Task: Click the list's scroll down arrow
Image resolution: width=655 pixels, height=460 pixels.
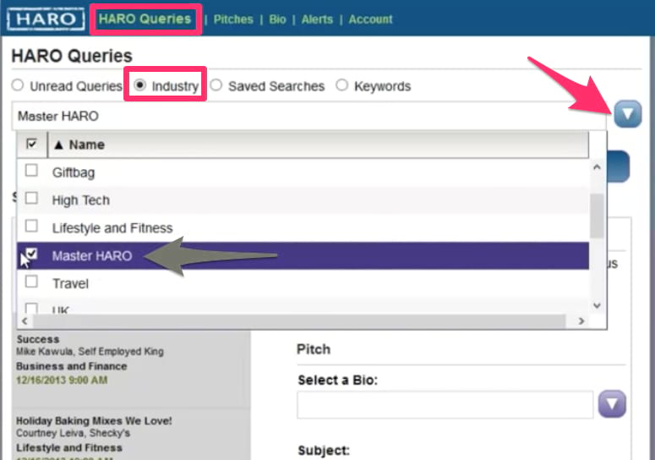Action: pos(597,305)
